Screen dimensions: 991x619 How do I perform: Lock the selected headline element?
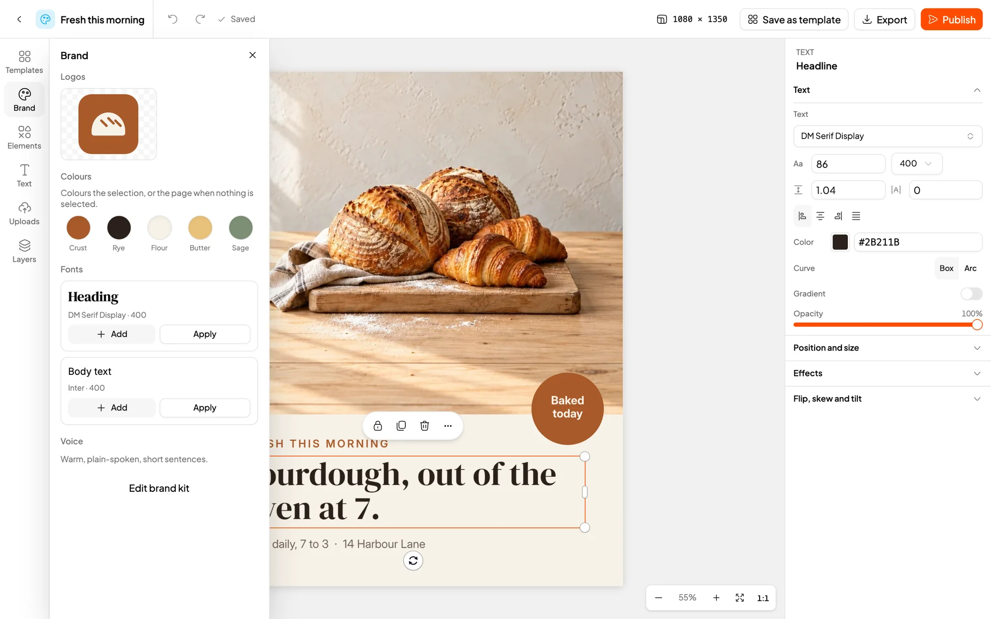[x=378, y=426]
